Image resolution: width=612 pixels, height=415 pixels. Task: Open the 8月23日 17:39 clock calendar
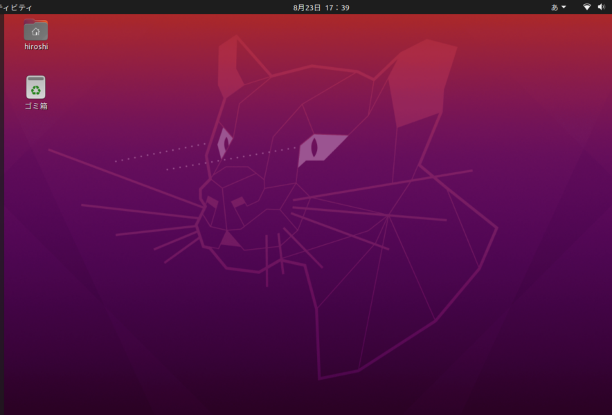[321, 8]
